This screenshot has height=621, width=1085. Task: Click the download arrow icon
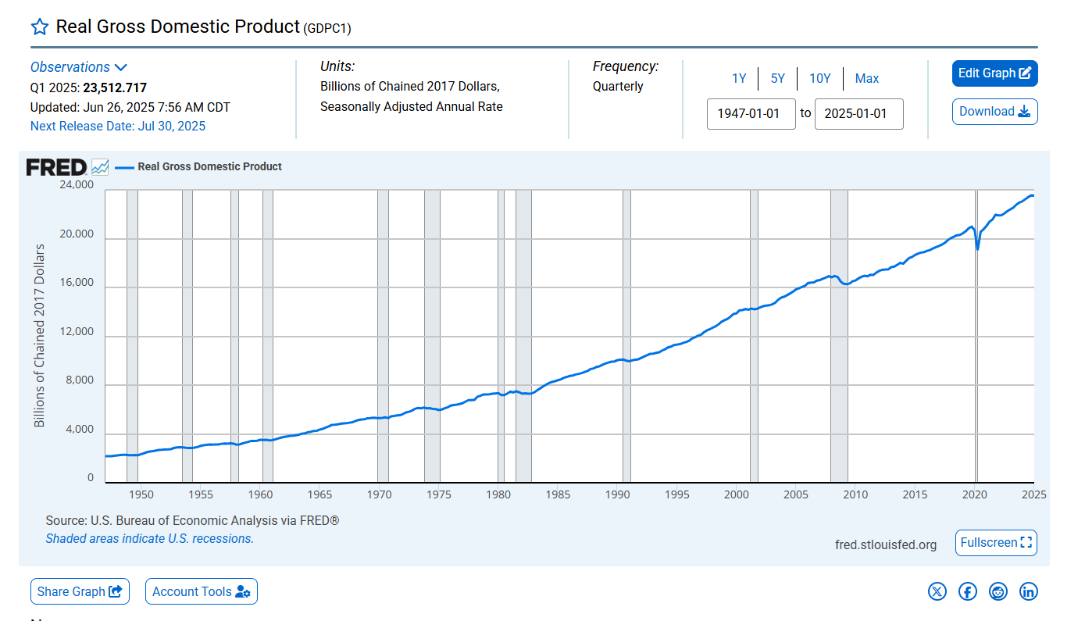coord(1025,111)
